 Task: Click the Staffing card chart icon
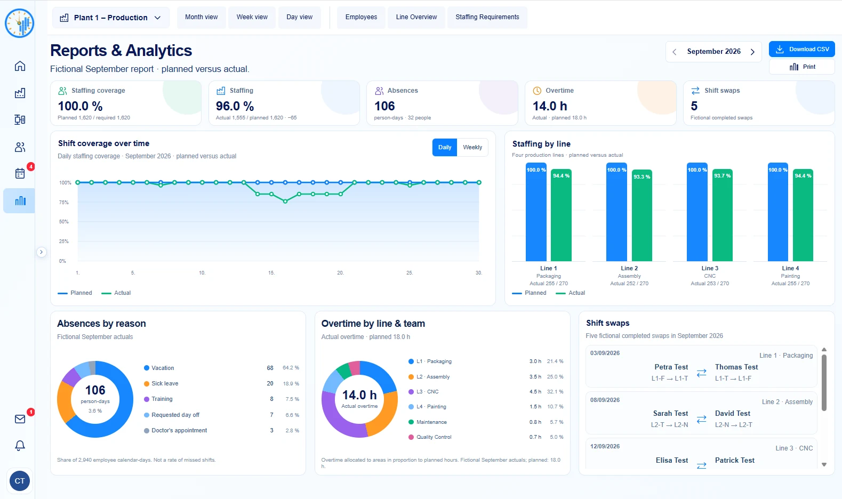tap(221, 91)
